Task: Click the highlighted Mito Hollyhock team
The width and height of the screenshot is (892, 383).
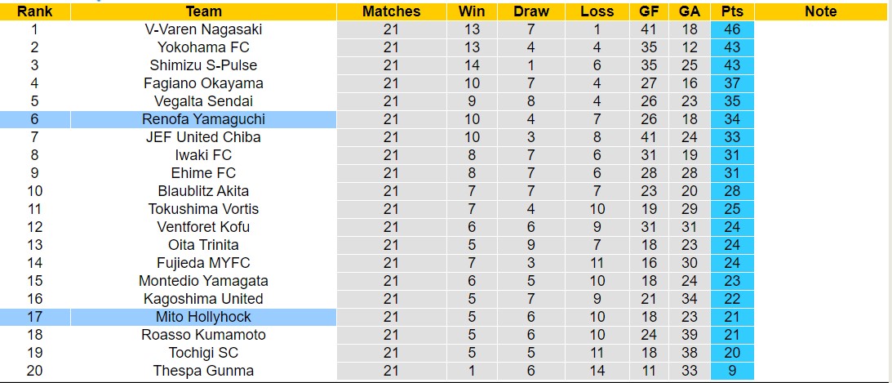Action: pos(203,317)
